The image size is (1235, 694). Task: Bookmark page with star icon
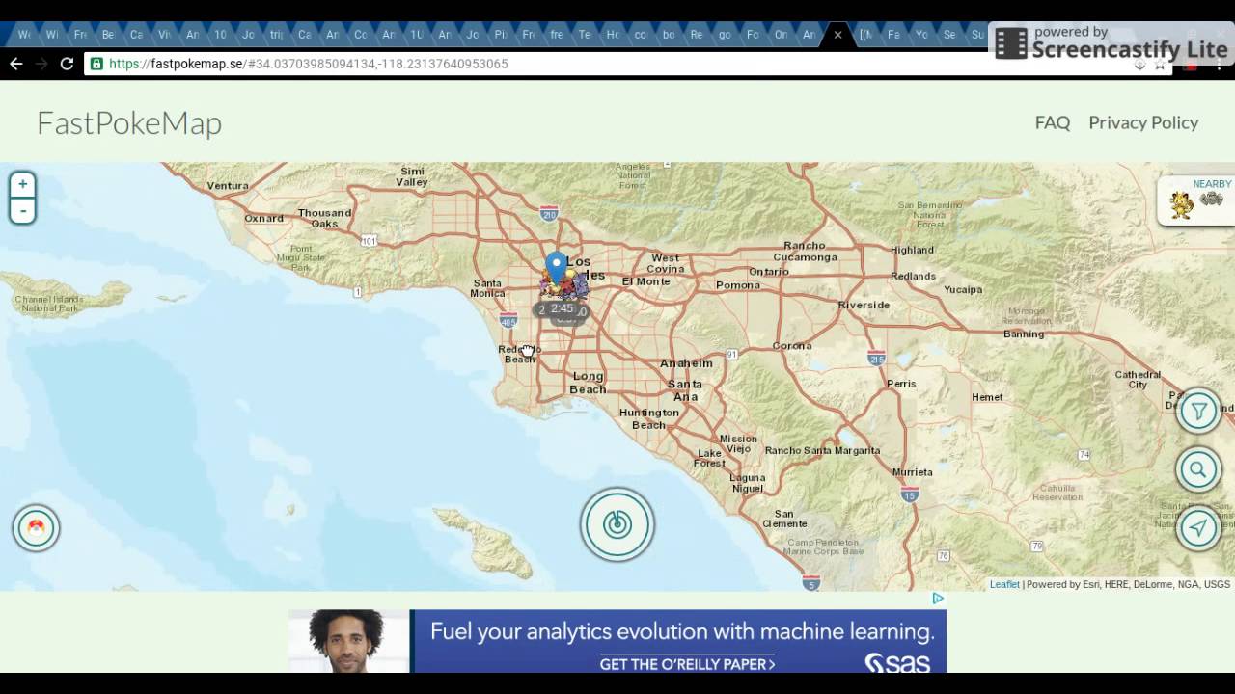coord(1160,65)
